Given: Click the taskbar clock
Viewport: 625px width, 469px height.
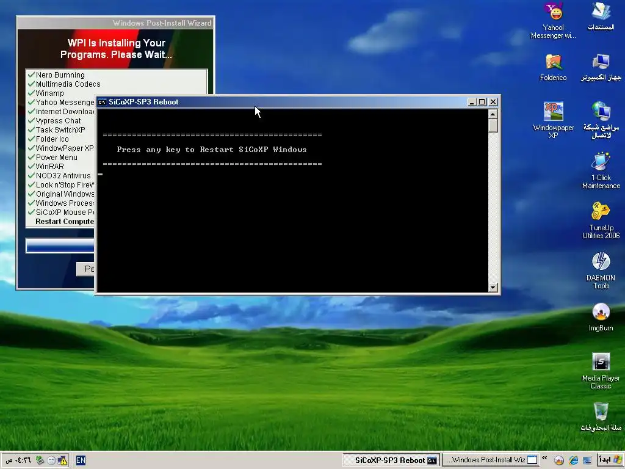Looking at the screenshot, I should [x=18, y=460].
